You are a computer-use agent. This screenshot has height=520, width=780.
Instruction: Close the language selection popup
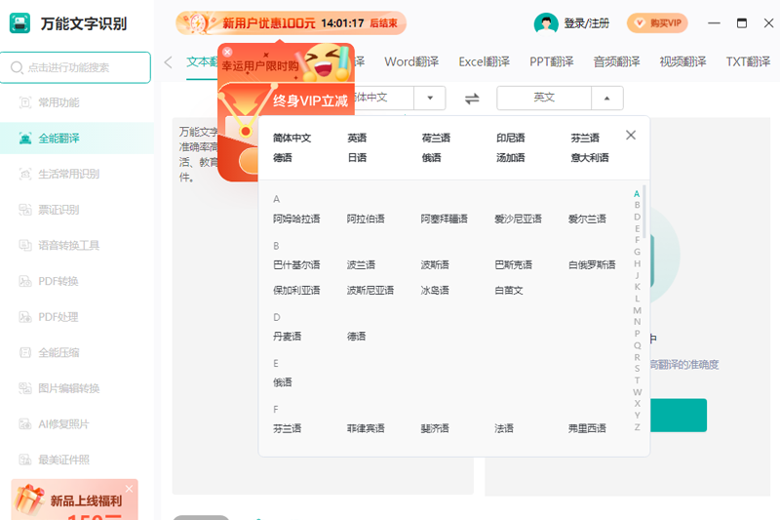pos(631,136)
